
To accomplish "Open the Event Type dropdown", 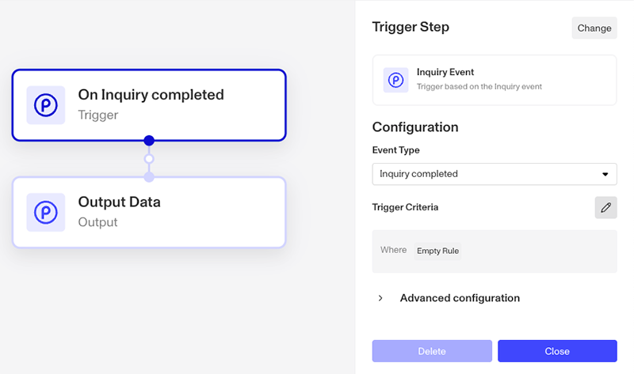I will coord(495,174).
